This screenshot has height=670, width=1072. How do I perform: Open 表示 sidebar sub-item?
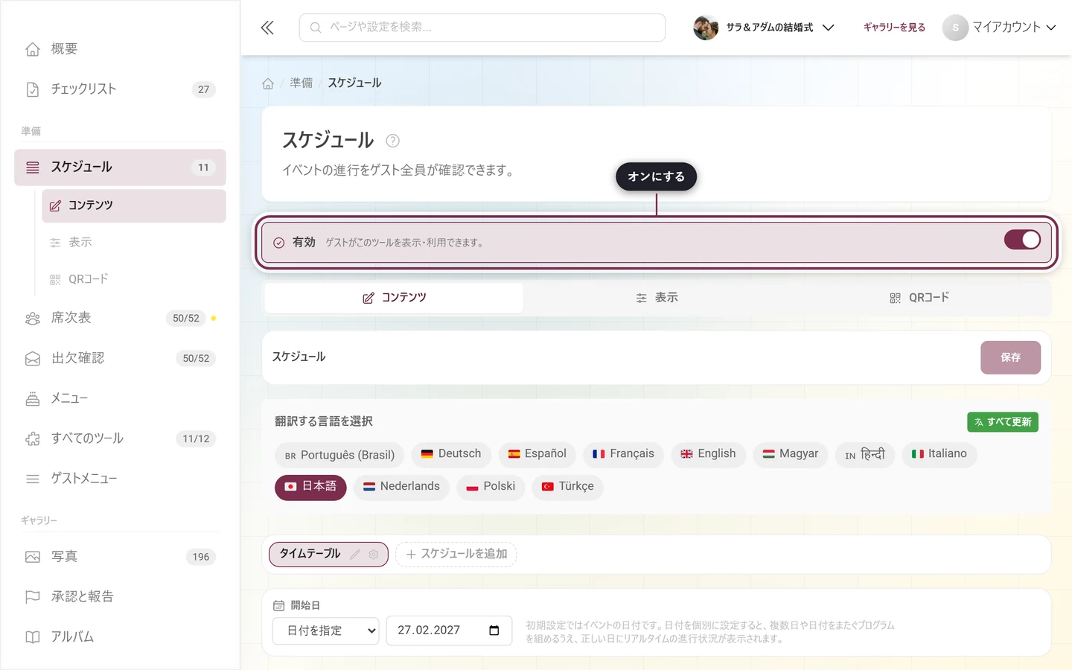tap(134, 243)
